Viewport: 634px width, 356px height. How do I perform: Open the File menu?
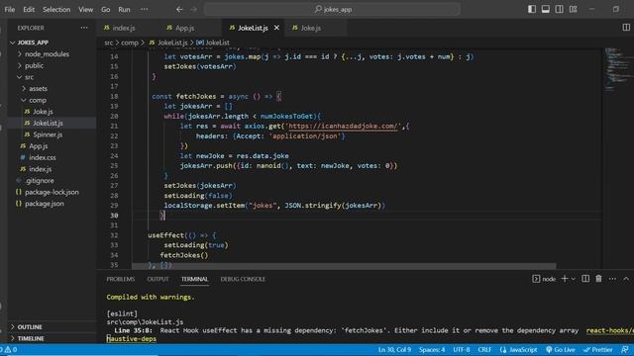coord(10,9)
